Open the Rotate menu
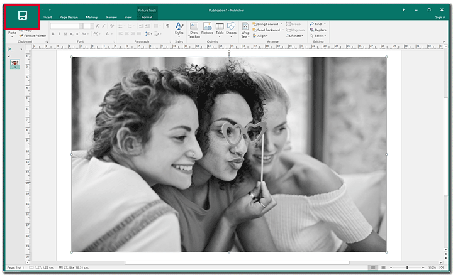 294,36
